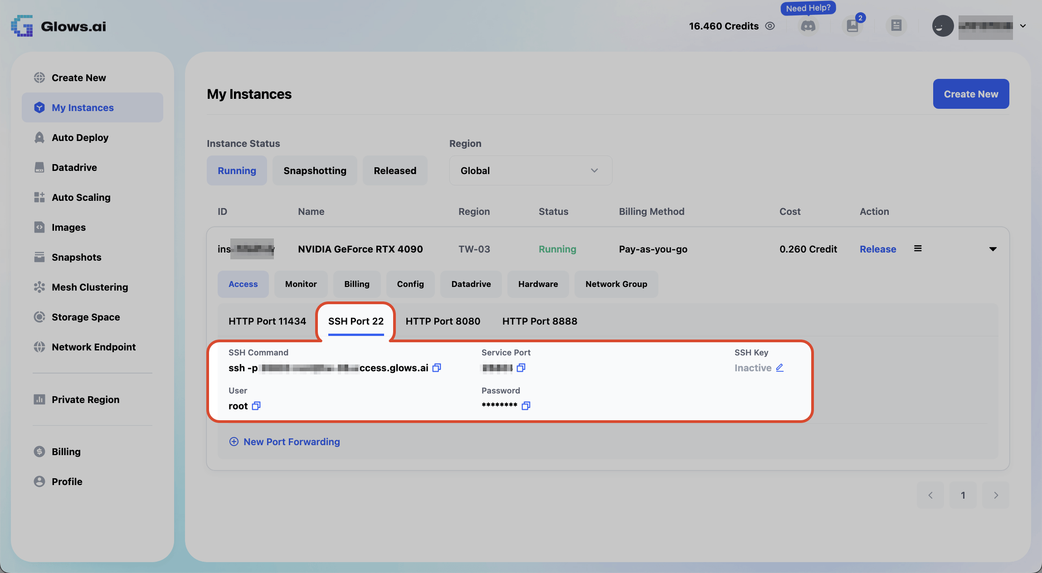This screenshot has width=1042, height=573.
Task: Copy the SSH password
Action: pos(526,406)
